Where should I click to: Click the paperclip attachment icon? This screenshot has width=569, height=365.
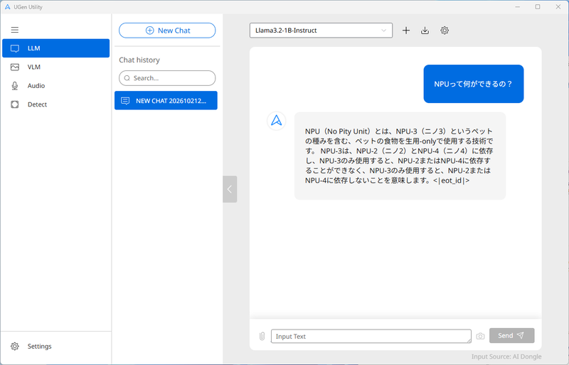pos(262,337)
